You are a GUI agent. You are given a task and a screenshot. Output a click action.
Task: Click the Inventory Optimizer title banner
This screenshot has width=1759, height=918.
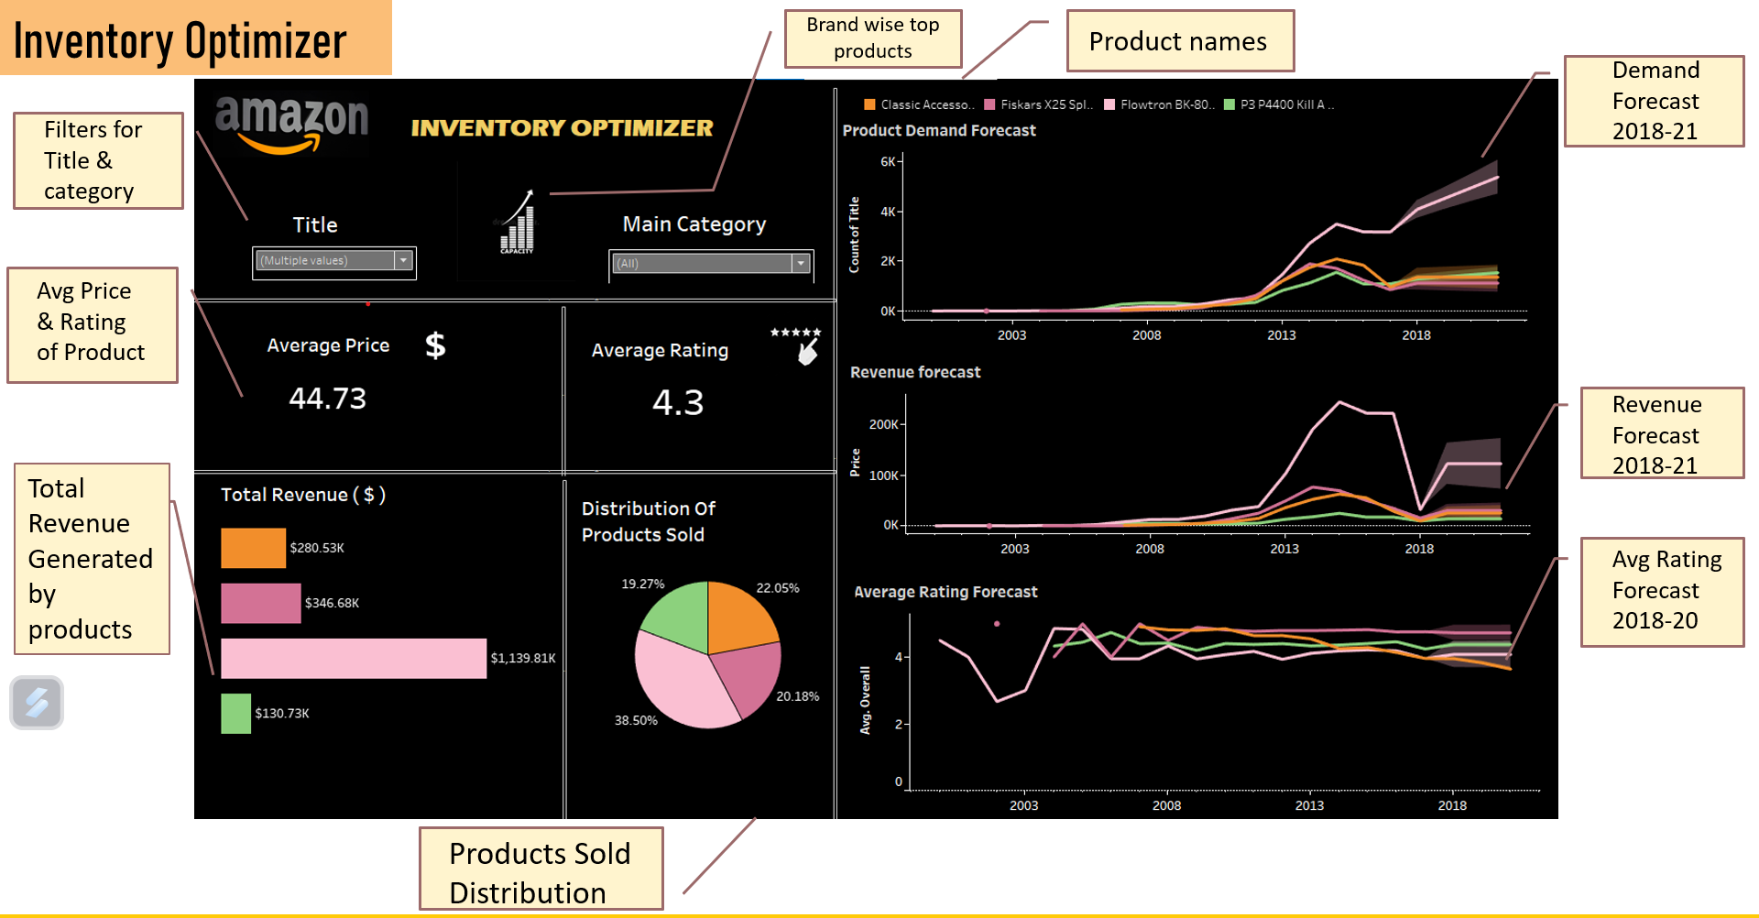(x=180, y=38)
